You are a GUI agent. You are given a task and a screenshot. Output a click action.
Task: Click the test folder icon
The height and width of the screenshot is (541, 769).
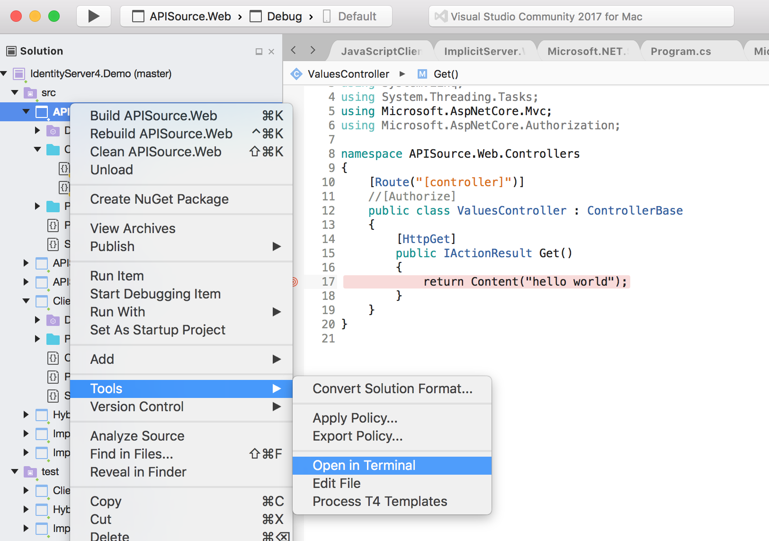coord(30,472)
